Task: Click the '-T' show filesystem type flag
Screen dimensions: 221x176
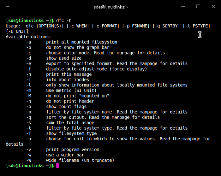Action: [29, 133]
